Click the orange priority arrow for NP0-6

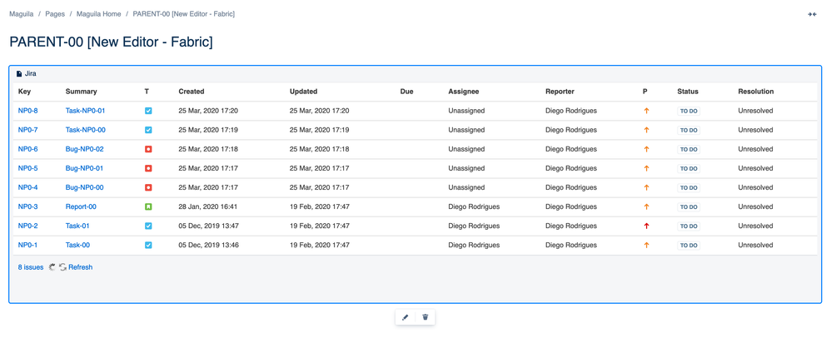click(646, 149)
